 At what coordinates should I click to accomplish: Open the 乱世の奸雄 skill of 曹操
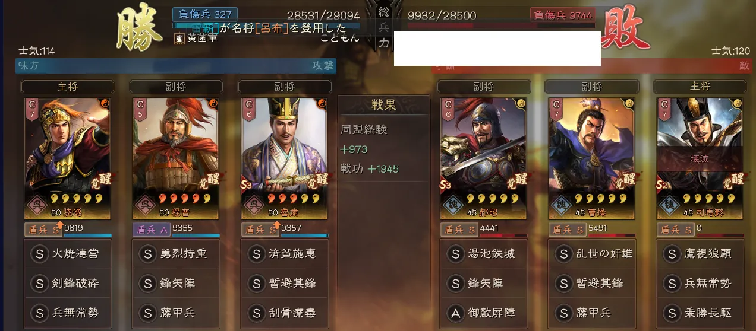point(592,254)
